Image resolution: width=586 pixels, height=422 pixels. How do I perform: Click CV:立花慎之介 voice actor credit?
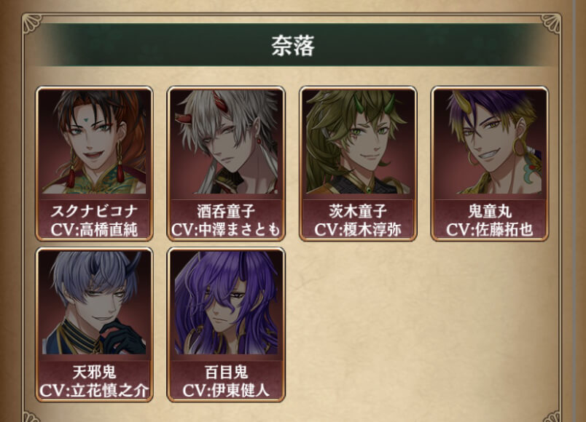[x=94, y=390]
